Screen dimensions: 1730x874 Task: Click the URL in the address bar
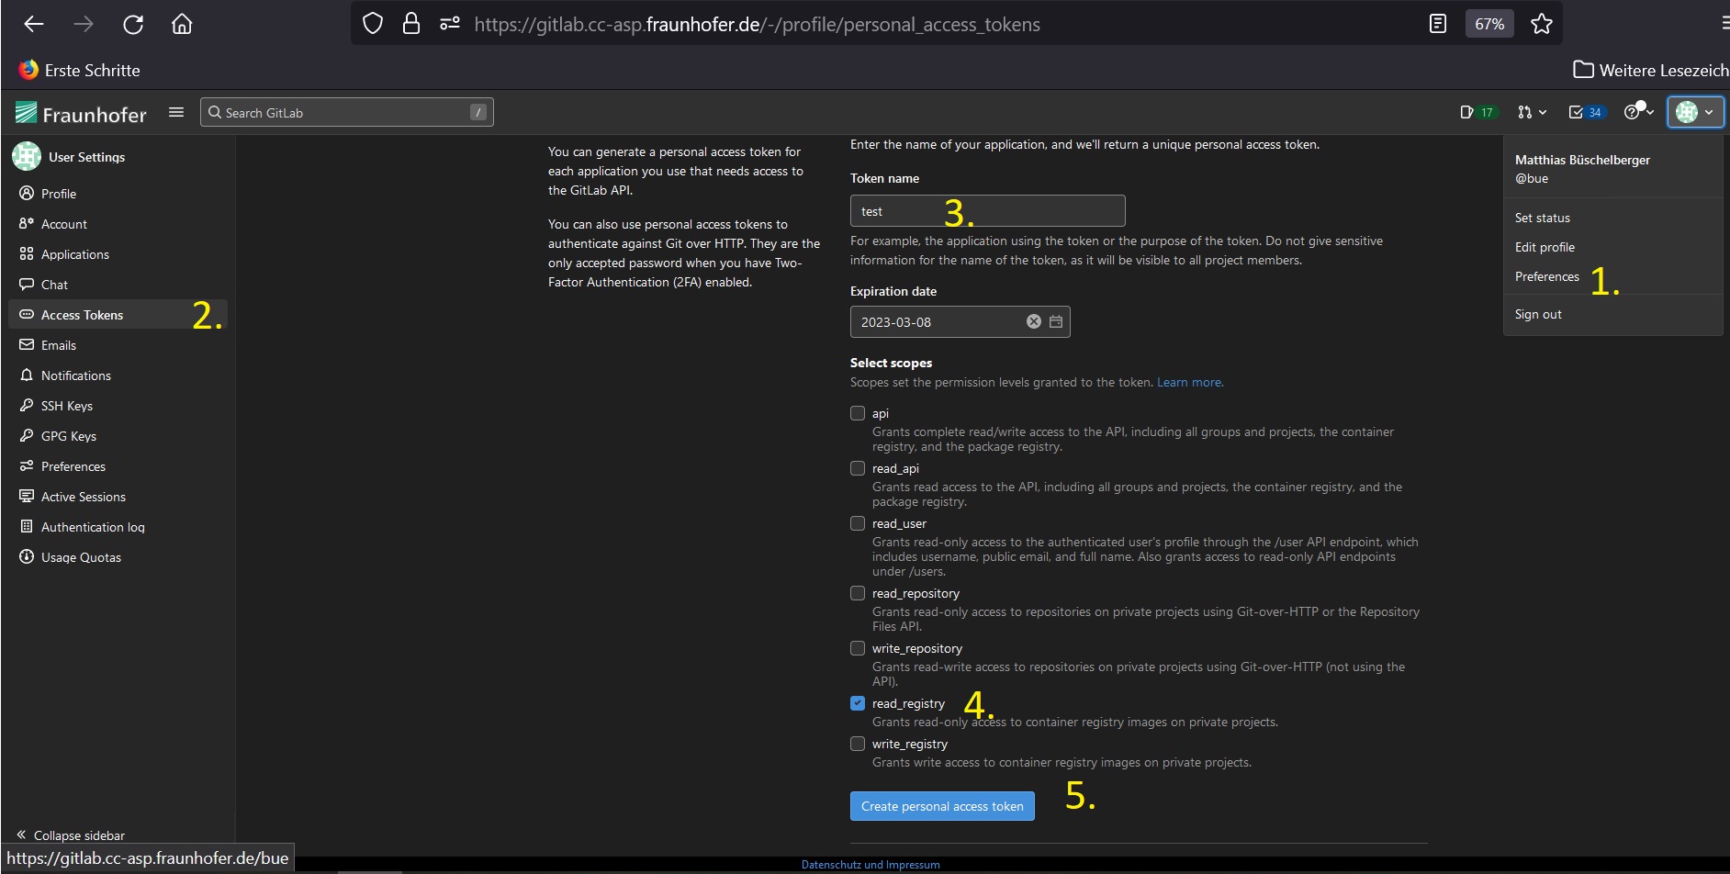(x=757, y=24)
